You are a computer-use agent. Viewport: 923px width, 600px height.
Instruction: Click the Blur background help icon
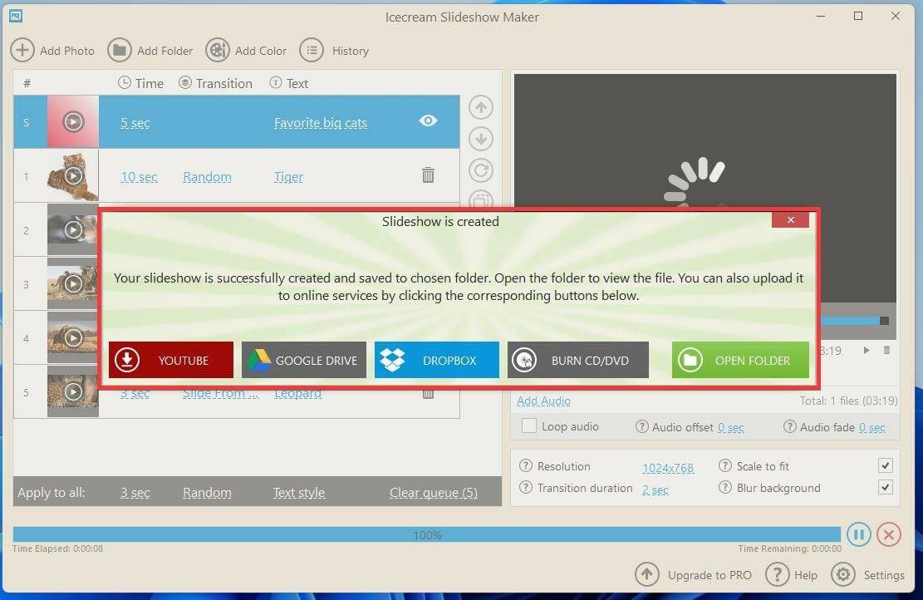click(x=725, y=488)
